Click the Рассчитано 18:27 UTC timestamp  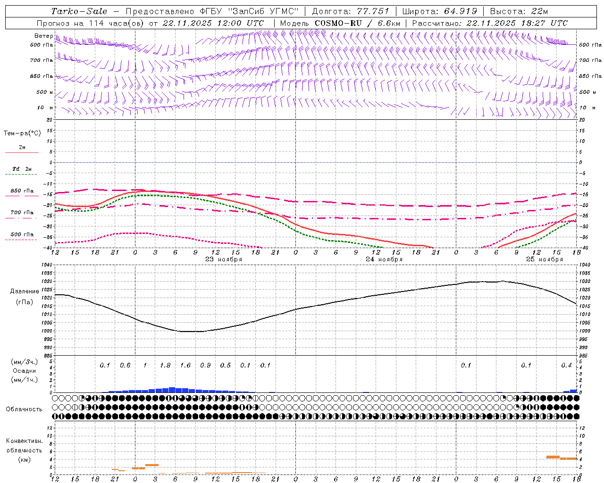pyautogui.click(x=490, y=23)
